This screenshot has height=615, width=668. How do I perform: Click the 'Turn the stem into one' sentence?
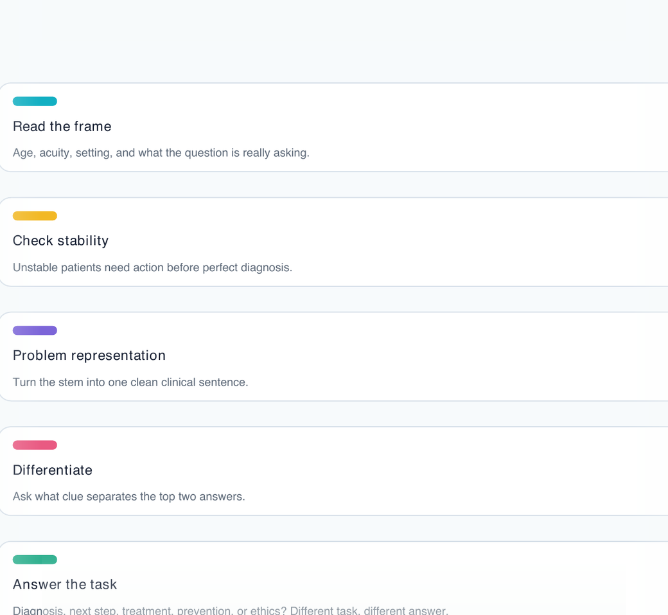pos(130,382)
